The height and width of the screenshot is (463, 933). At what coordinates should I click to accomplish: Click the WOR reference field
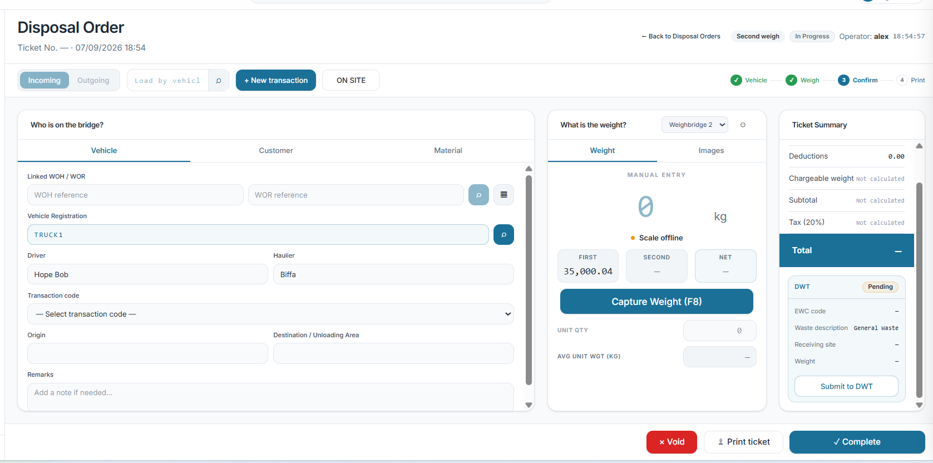(356, 195)
